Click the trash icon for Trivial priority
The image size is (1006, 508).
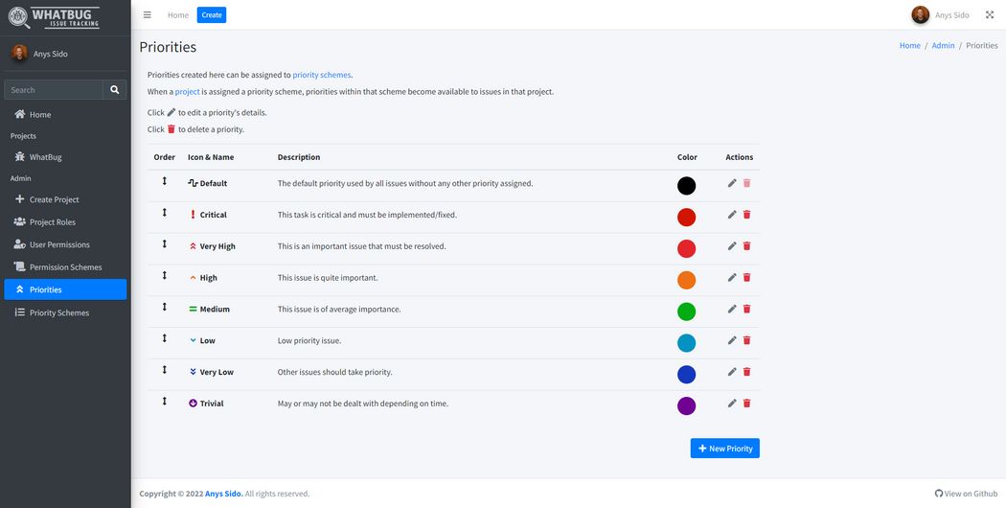747,404
